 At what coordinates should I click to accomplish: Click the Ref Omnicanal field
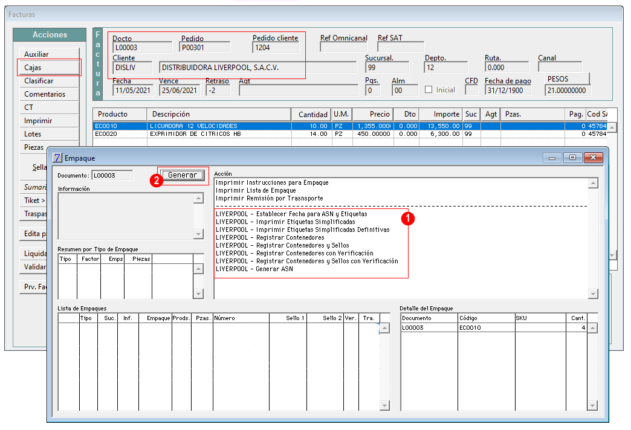(345, 48)
